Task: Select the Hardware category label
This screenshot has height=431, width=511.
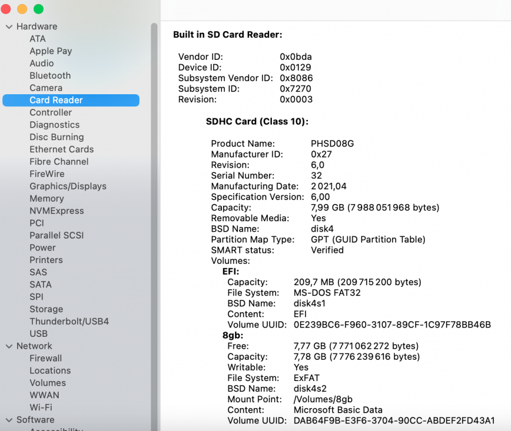Action: click(37, 26)
